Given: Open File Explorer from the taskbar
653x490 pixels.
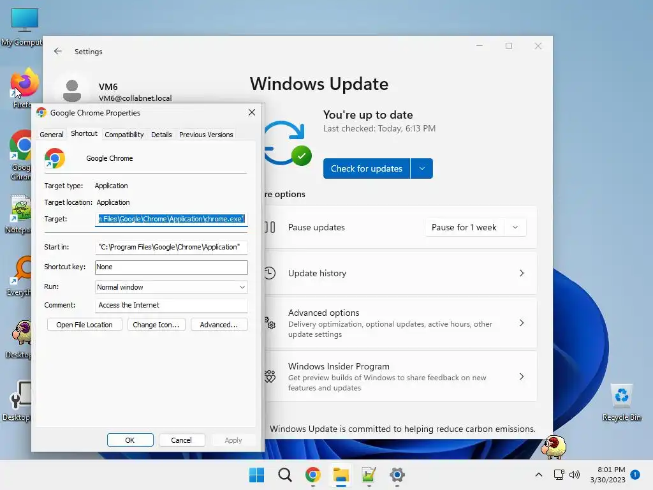Looking at the screenshot, I should click(x=341, y=475).
